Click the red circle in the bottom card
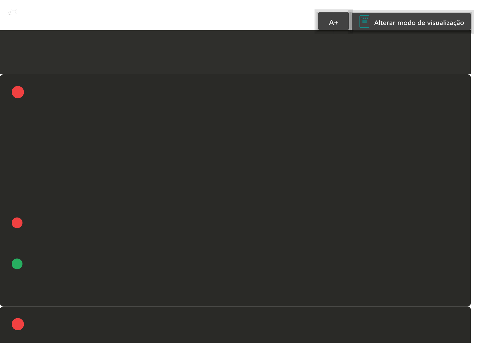The image size is (493, 343). pyautogui.click(x=18, y=324)
